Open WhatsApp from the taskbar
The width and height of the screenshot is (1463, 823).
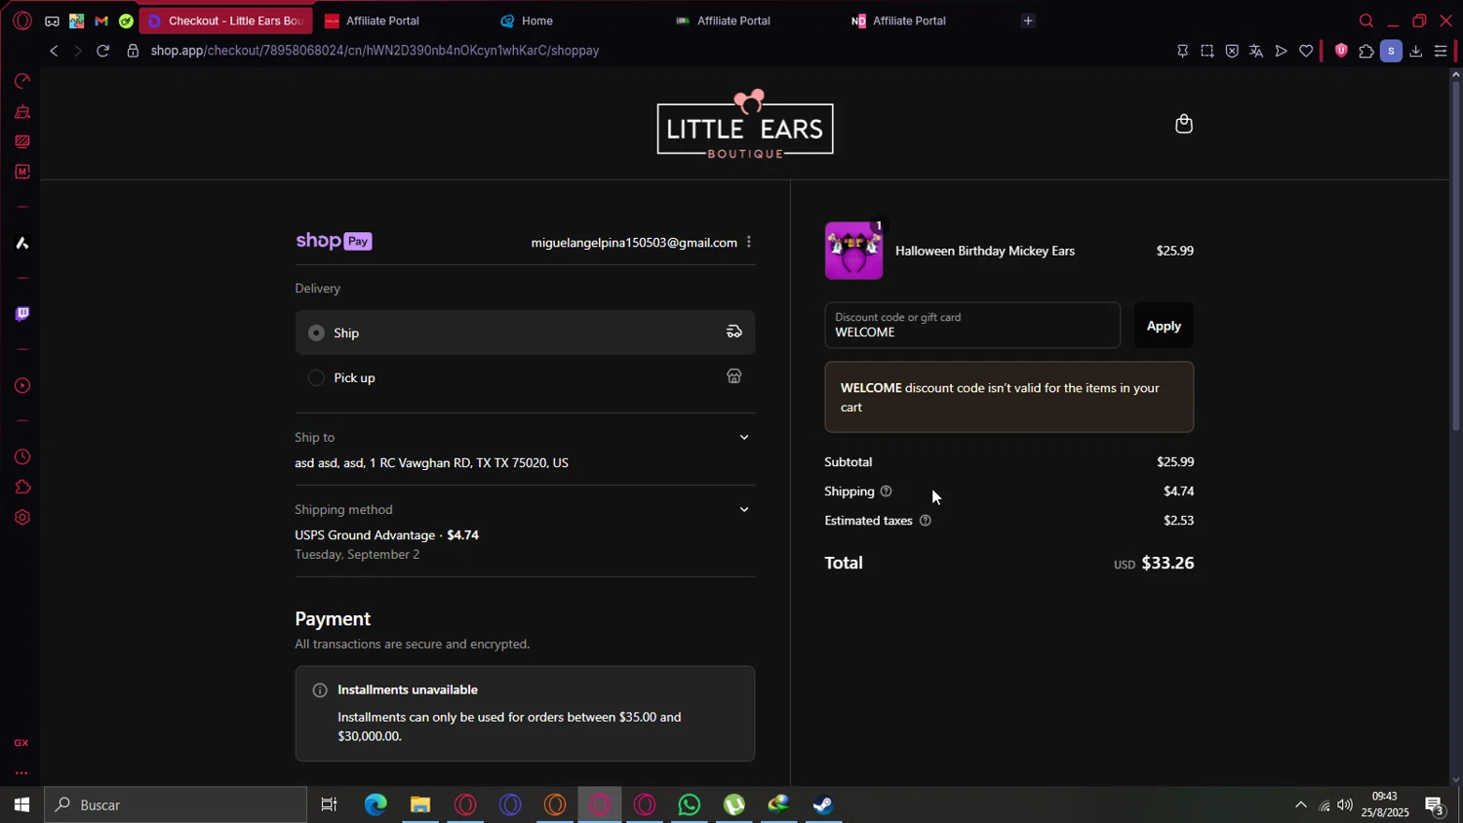690,804
